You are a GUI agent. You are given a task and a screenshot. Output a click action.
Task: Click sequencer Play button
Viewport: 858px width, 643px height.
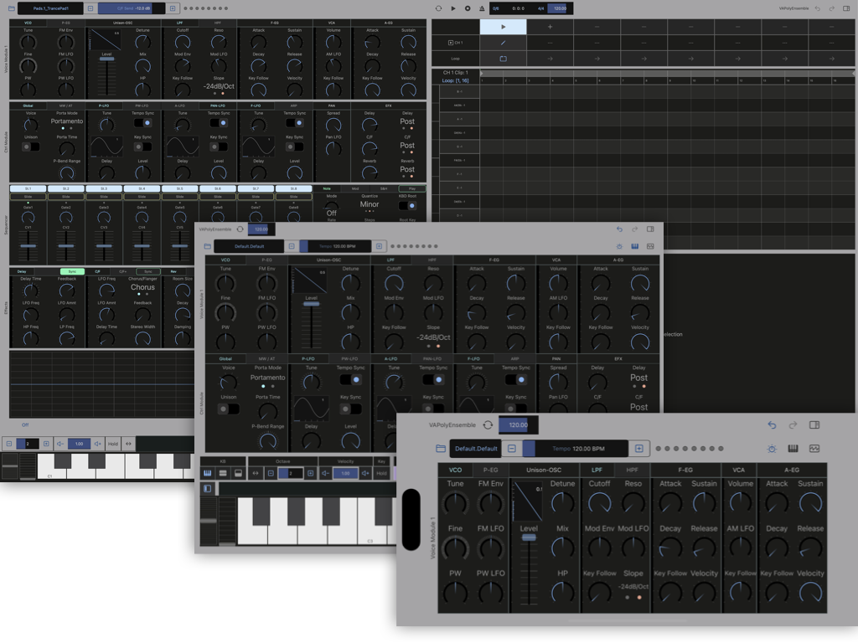pyautogui.click(x=412, y=188)
